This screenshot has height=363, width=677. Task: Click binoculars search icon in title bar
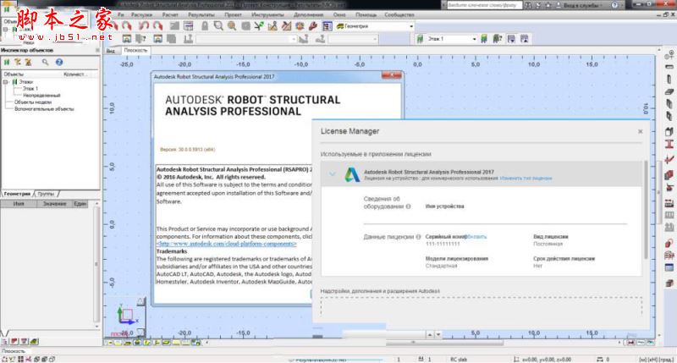[x=528, y=5]
